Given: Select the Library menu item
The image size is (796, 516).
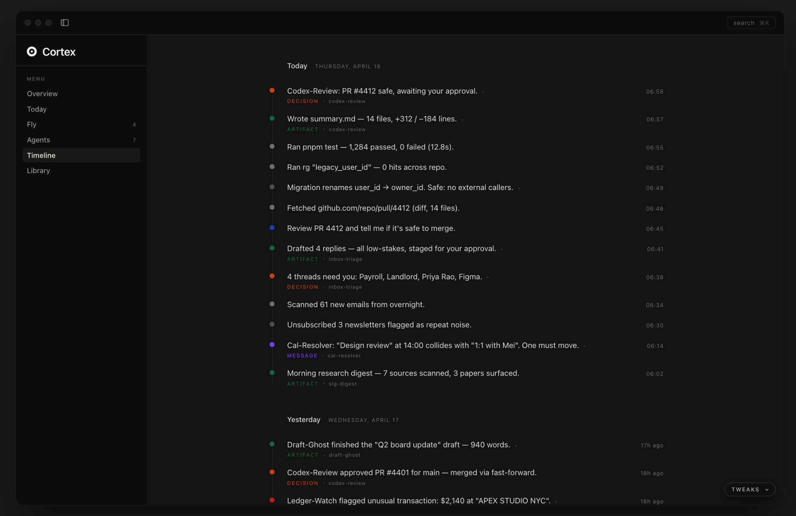Looking at the screenshot, I should [x=38, y=171].
